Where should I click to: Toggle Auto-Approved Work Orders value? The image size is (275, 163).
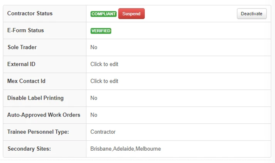pyautogui.click(x=94, y=115)
